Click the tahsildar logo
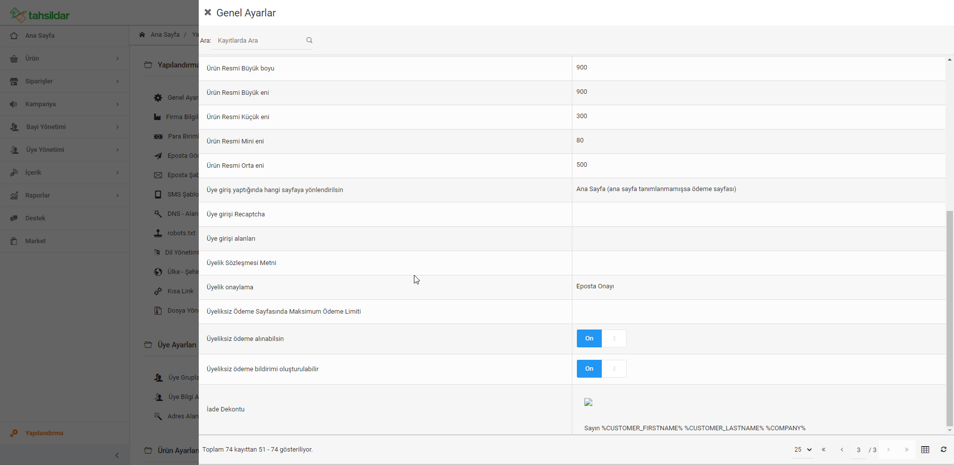 coord(40,15)
